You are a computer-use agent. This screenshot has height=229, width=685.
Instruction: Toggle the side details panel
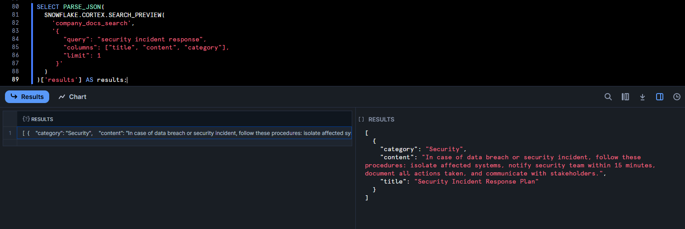click(x=660, y=97)
